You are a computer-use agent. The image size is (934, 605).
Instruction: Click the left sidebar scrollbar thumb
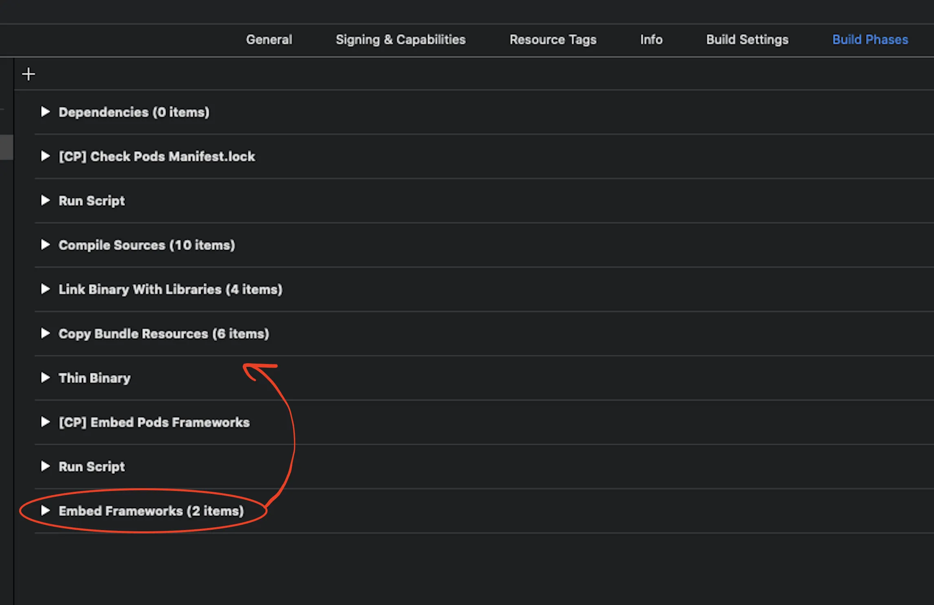point(7,147)
